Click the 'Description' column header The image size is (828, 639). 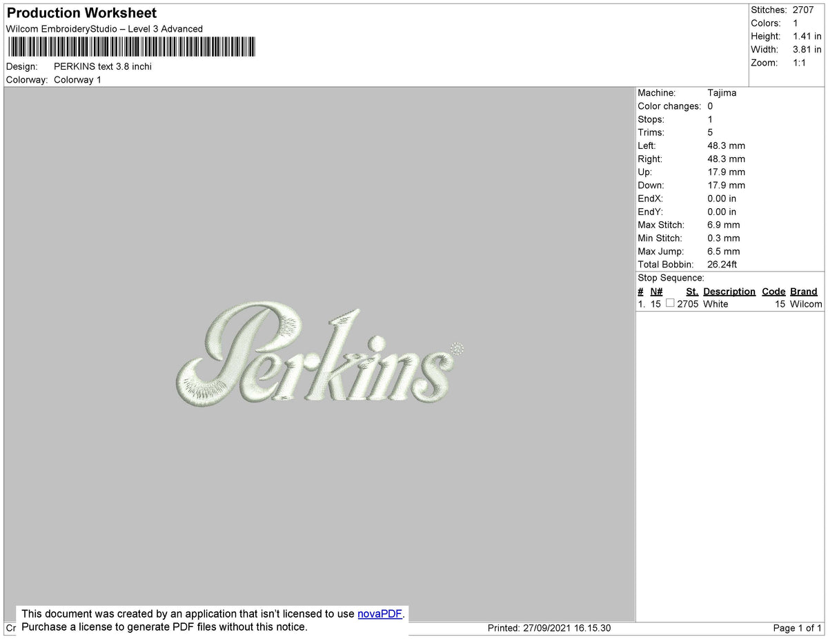click(x=729, y=292)
